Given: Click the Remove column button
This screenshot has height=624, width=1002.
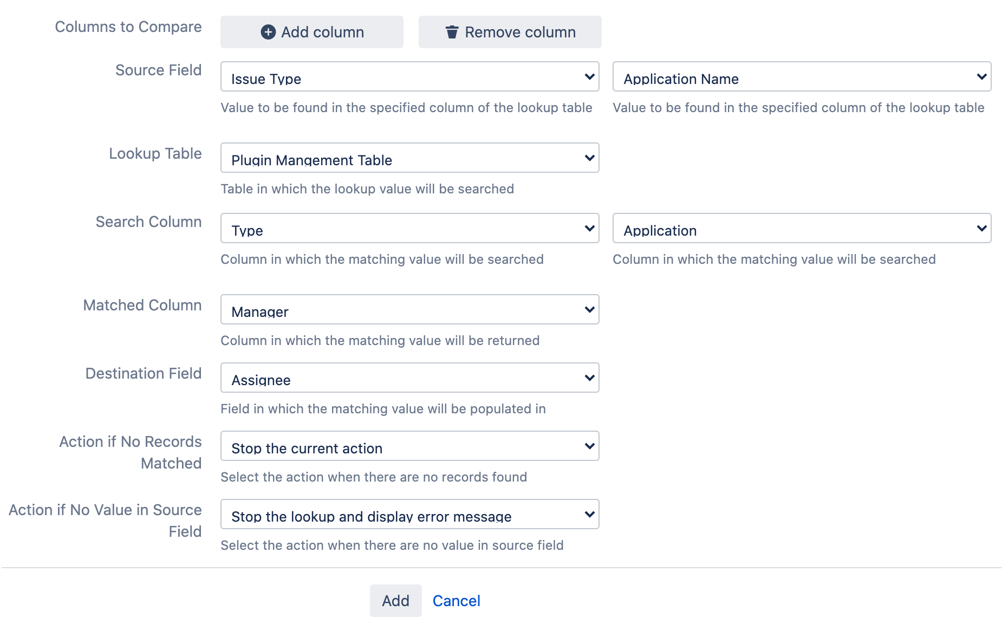Looking at the screenshot, I should click(509, 32).
